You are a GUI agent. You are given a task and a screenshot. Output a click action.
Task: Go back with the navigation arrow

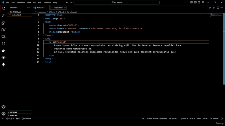point(67,2)
